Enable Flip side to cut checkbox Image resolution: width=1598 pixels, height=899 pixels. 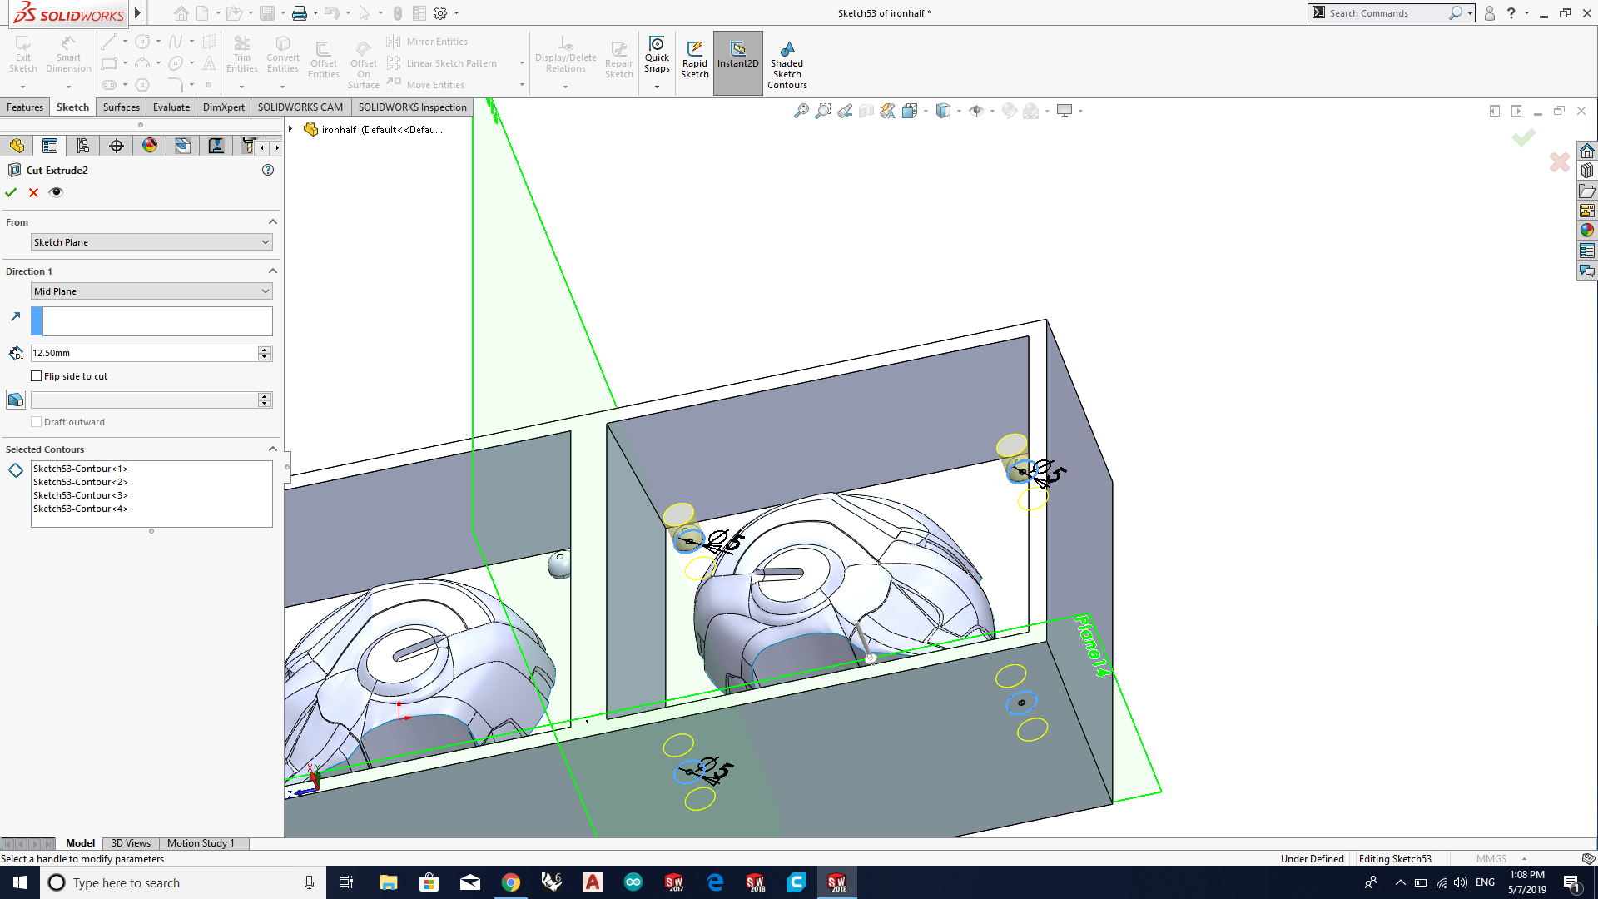[37, 376]
